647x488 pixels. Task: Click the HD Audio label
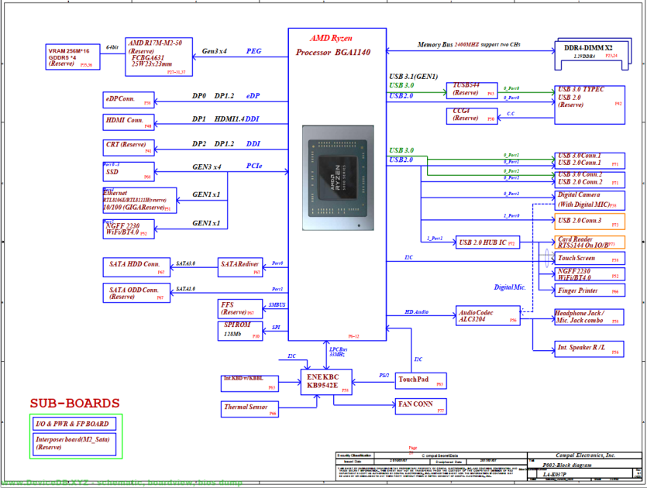tap(416, 312)
